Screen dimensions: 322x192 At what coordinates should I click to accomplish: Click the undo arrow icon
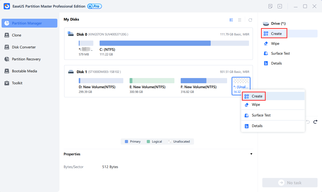308,122
